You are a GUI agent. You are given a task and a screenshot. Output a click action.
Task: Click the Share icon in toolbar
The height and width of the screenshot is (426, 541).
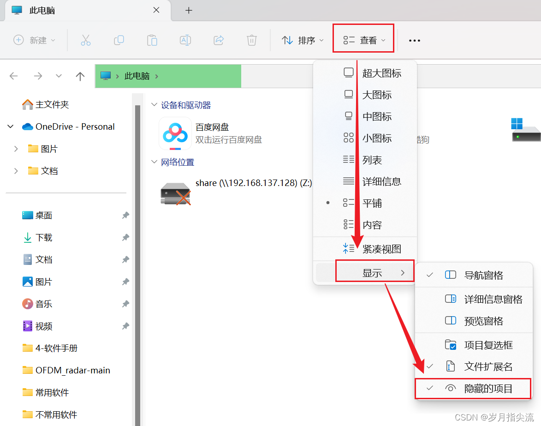(x=219, y=41)
